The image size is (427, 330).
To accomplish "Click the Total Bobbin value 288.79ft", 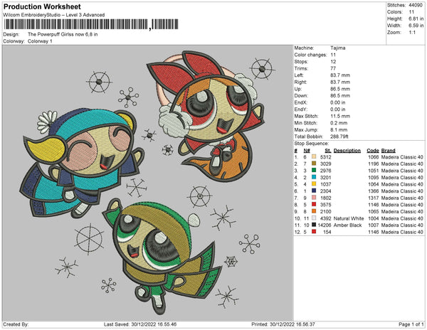I will click(339, 137).
